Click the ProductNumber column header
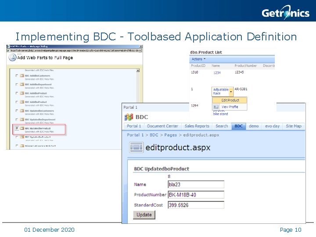This screenshot has width=316, height=237. click(x=246, y=66)
